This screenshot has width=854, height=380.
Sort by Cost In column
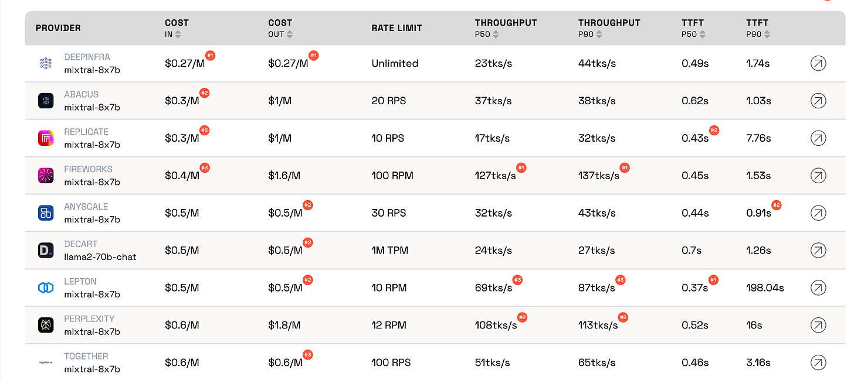[178, 35]
